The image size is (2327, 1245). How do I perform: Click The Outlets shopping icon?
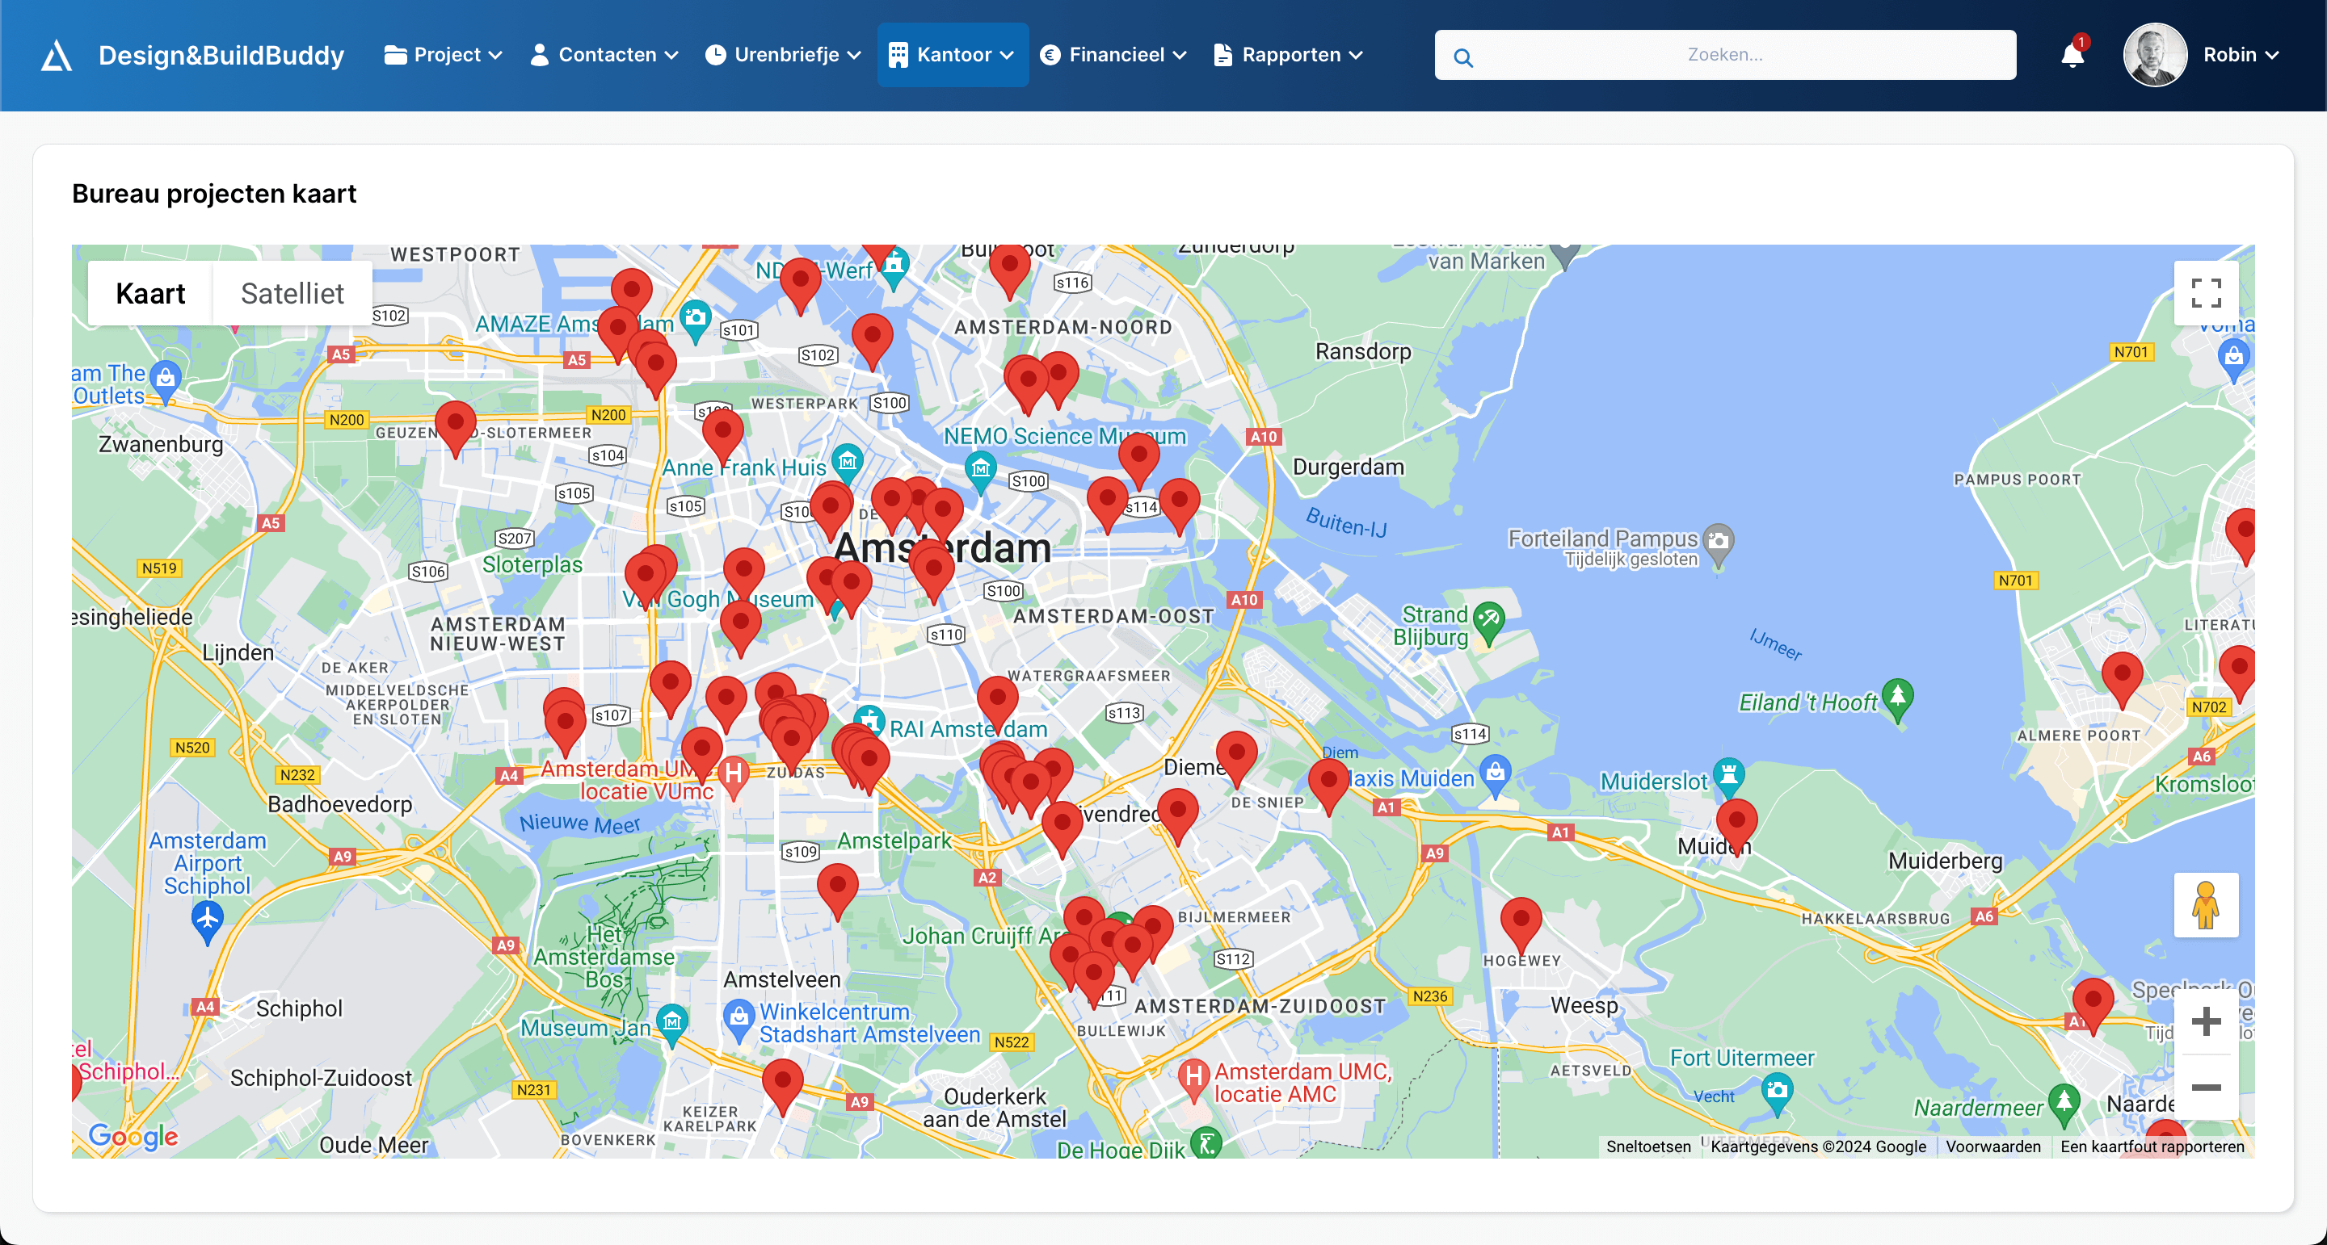point(166,382)
